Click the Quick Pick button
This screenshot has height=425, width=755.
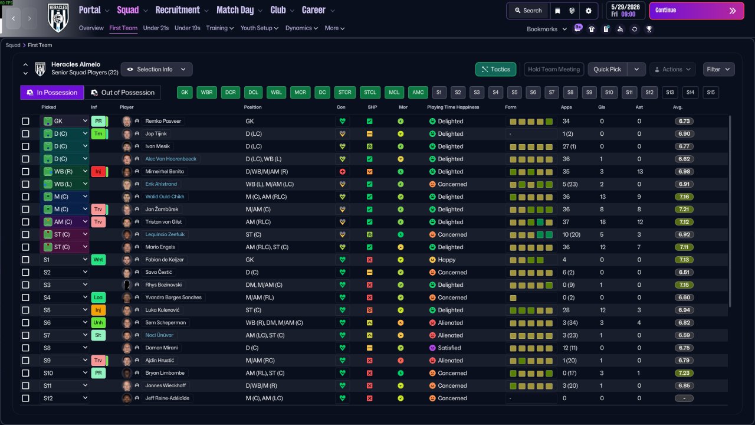[608, 69]
